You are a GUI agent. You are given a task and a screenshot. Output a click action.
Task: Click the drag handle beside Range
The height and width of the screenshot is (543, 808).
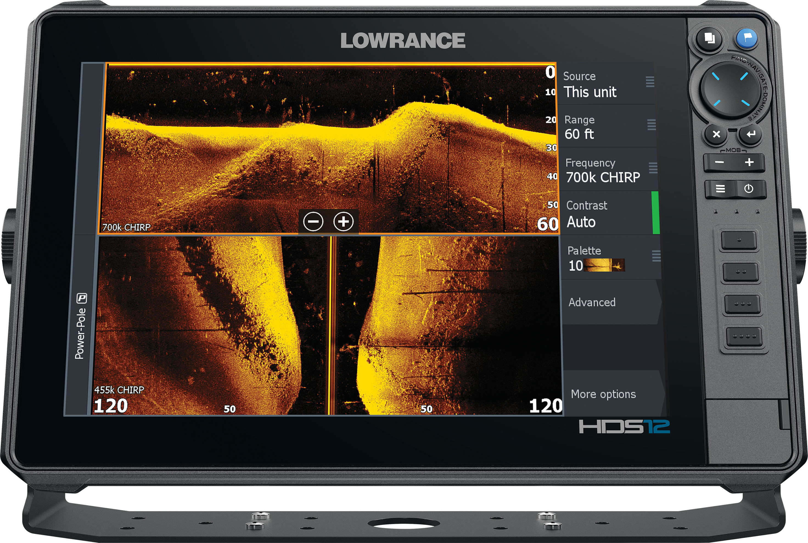652,125
